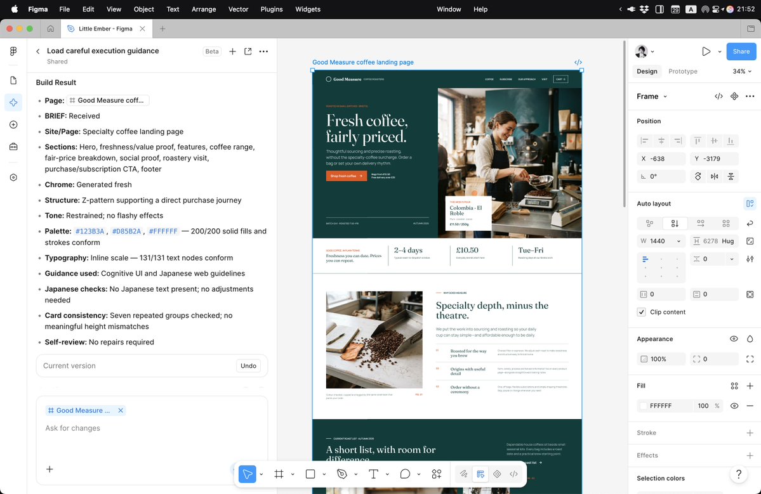Viewport: 761px width, 494px height.
Task: Open the Arrange menu
Action: click(204, 10)
